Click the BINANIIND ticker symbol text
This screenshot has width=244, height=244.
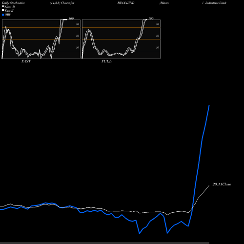pos(126,3)
